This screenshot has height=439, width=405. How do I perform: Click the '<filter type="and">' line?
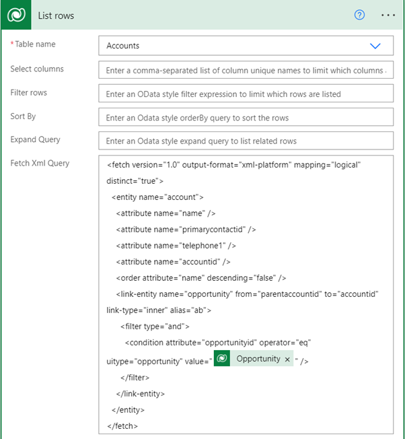(155, 327)
